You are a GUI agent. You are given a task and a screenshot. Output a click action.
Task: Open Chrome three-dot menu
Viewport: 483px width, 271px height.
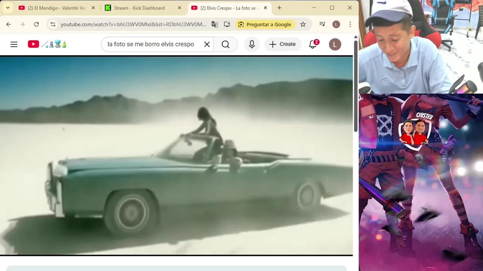350,24
